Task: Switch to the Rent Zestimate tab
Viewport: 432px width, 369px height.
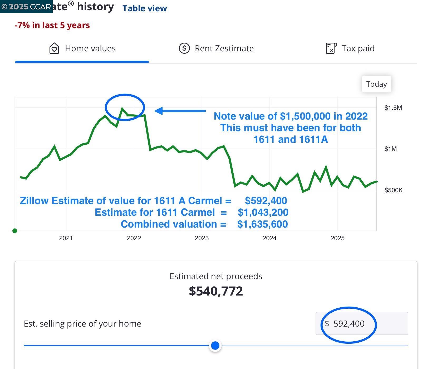Action: (x=216, y=48)
